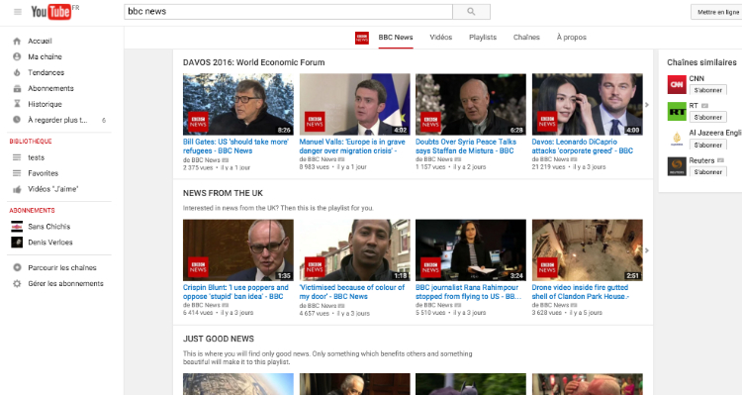This screenshot has height=395, width=742.
Task: Open the JUST GOOD NEWS playlist title
Action: coord(219,339)
